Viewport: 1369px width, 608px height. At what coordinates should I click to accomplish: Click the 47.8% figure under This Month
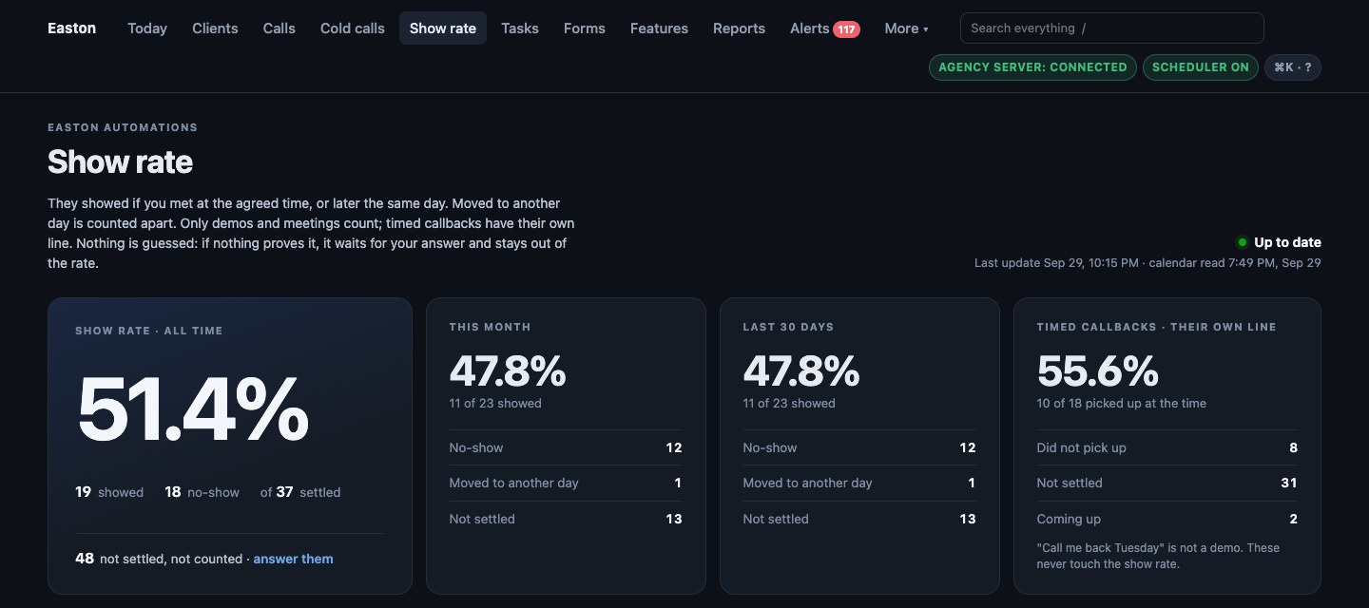click(x=508, y=370)
